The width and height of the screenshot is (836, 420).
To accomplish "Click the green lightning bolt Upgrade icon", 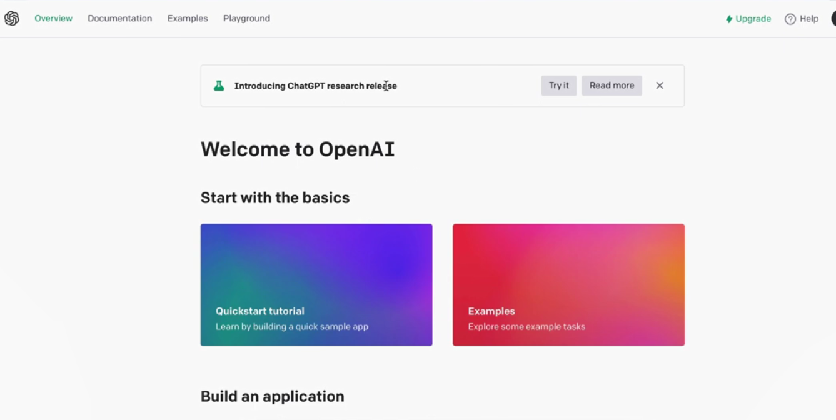I will 728,19.
